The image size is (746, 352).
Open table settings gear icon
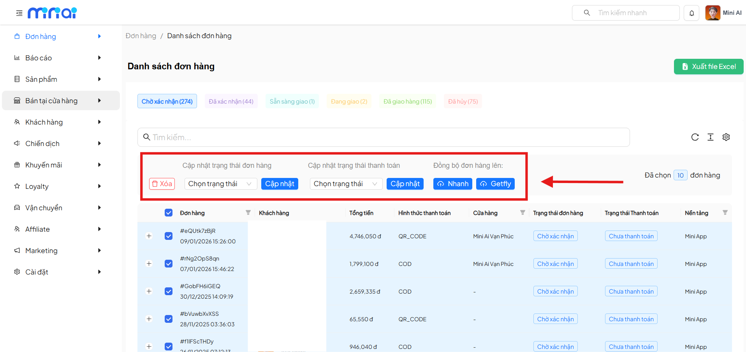(726, 137)
